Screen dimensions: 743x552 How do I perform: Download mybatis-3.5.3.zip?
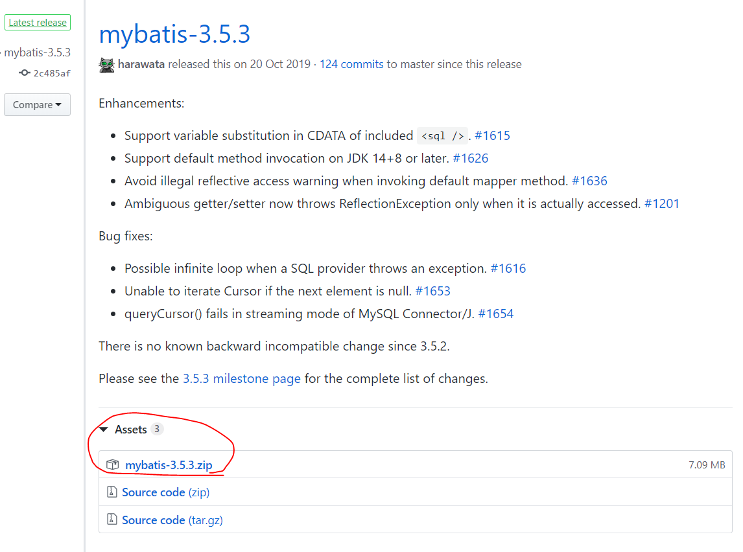point(169,465)
